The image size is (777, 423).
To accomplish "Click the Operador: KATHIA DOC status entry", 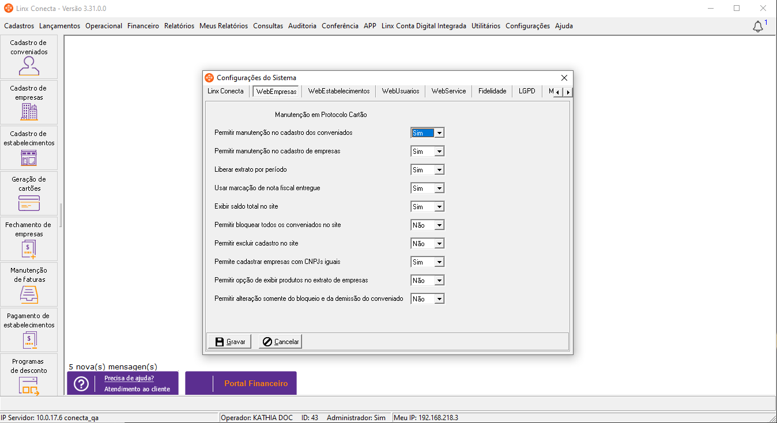I will coord(257,418).
